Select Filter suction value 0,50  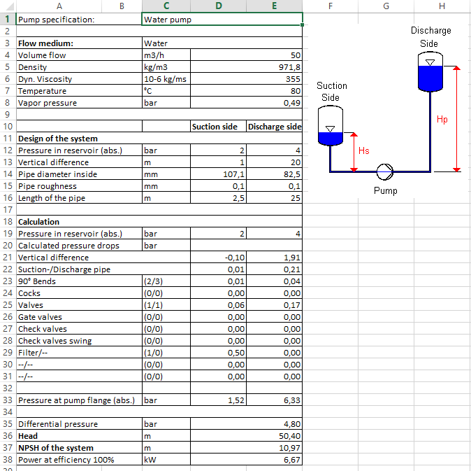218,353
